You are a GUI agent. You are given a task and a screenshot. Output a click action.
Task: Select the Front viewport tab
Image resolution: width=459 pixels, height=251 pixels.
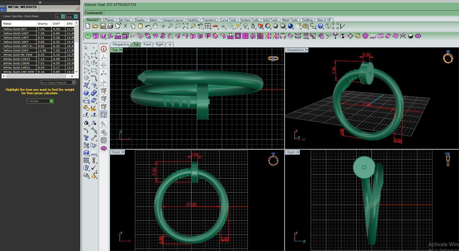coord(147,44)
